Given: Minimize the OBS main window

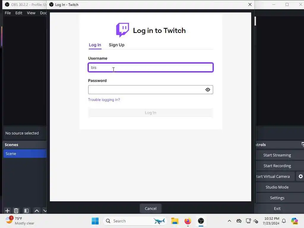Looking at the screenshot, I should click(274, 4).
